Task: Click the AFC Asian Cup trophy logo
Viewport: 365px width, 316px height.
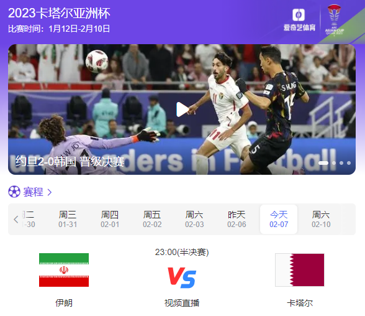Action: coord(334,20)
